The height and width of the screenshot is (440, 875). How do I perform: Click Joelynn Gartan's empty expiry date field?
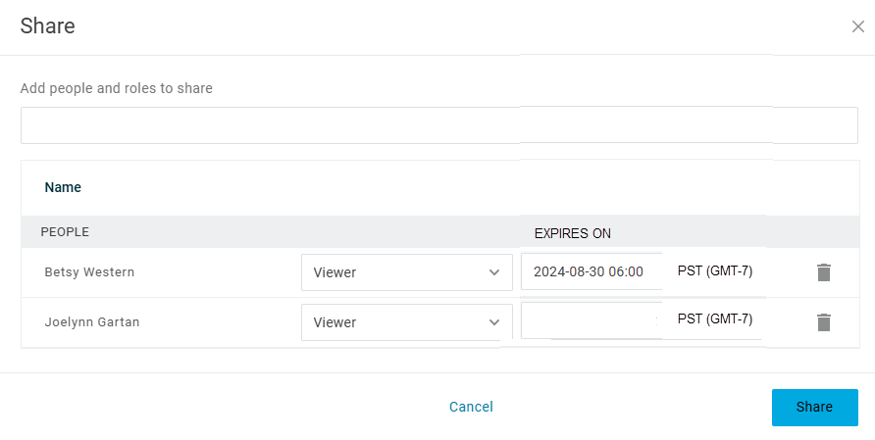(589, 320)
